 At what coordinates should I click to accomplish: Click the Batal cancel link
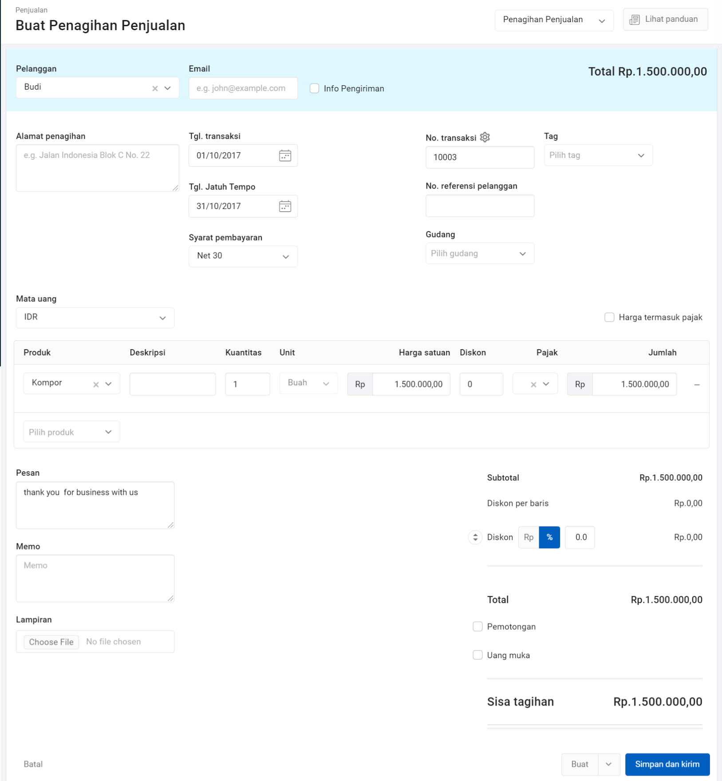tap(33, 764)
